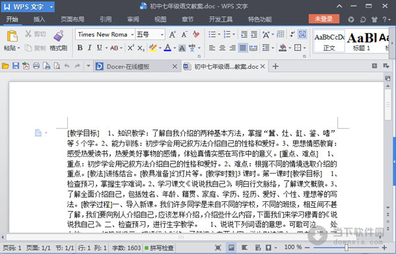Expand quick access toolbar customize arrow

[x=88, y=66]
